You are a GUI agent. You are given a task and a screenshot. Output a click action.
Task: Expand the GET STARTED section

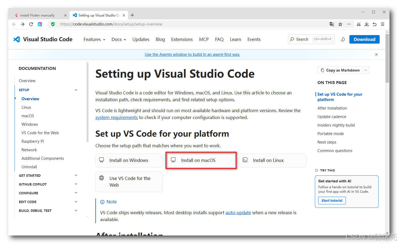pyautogui.click(x=76, y=175)
